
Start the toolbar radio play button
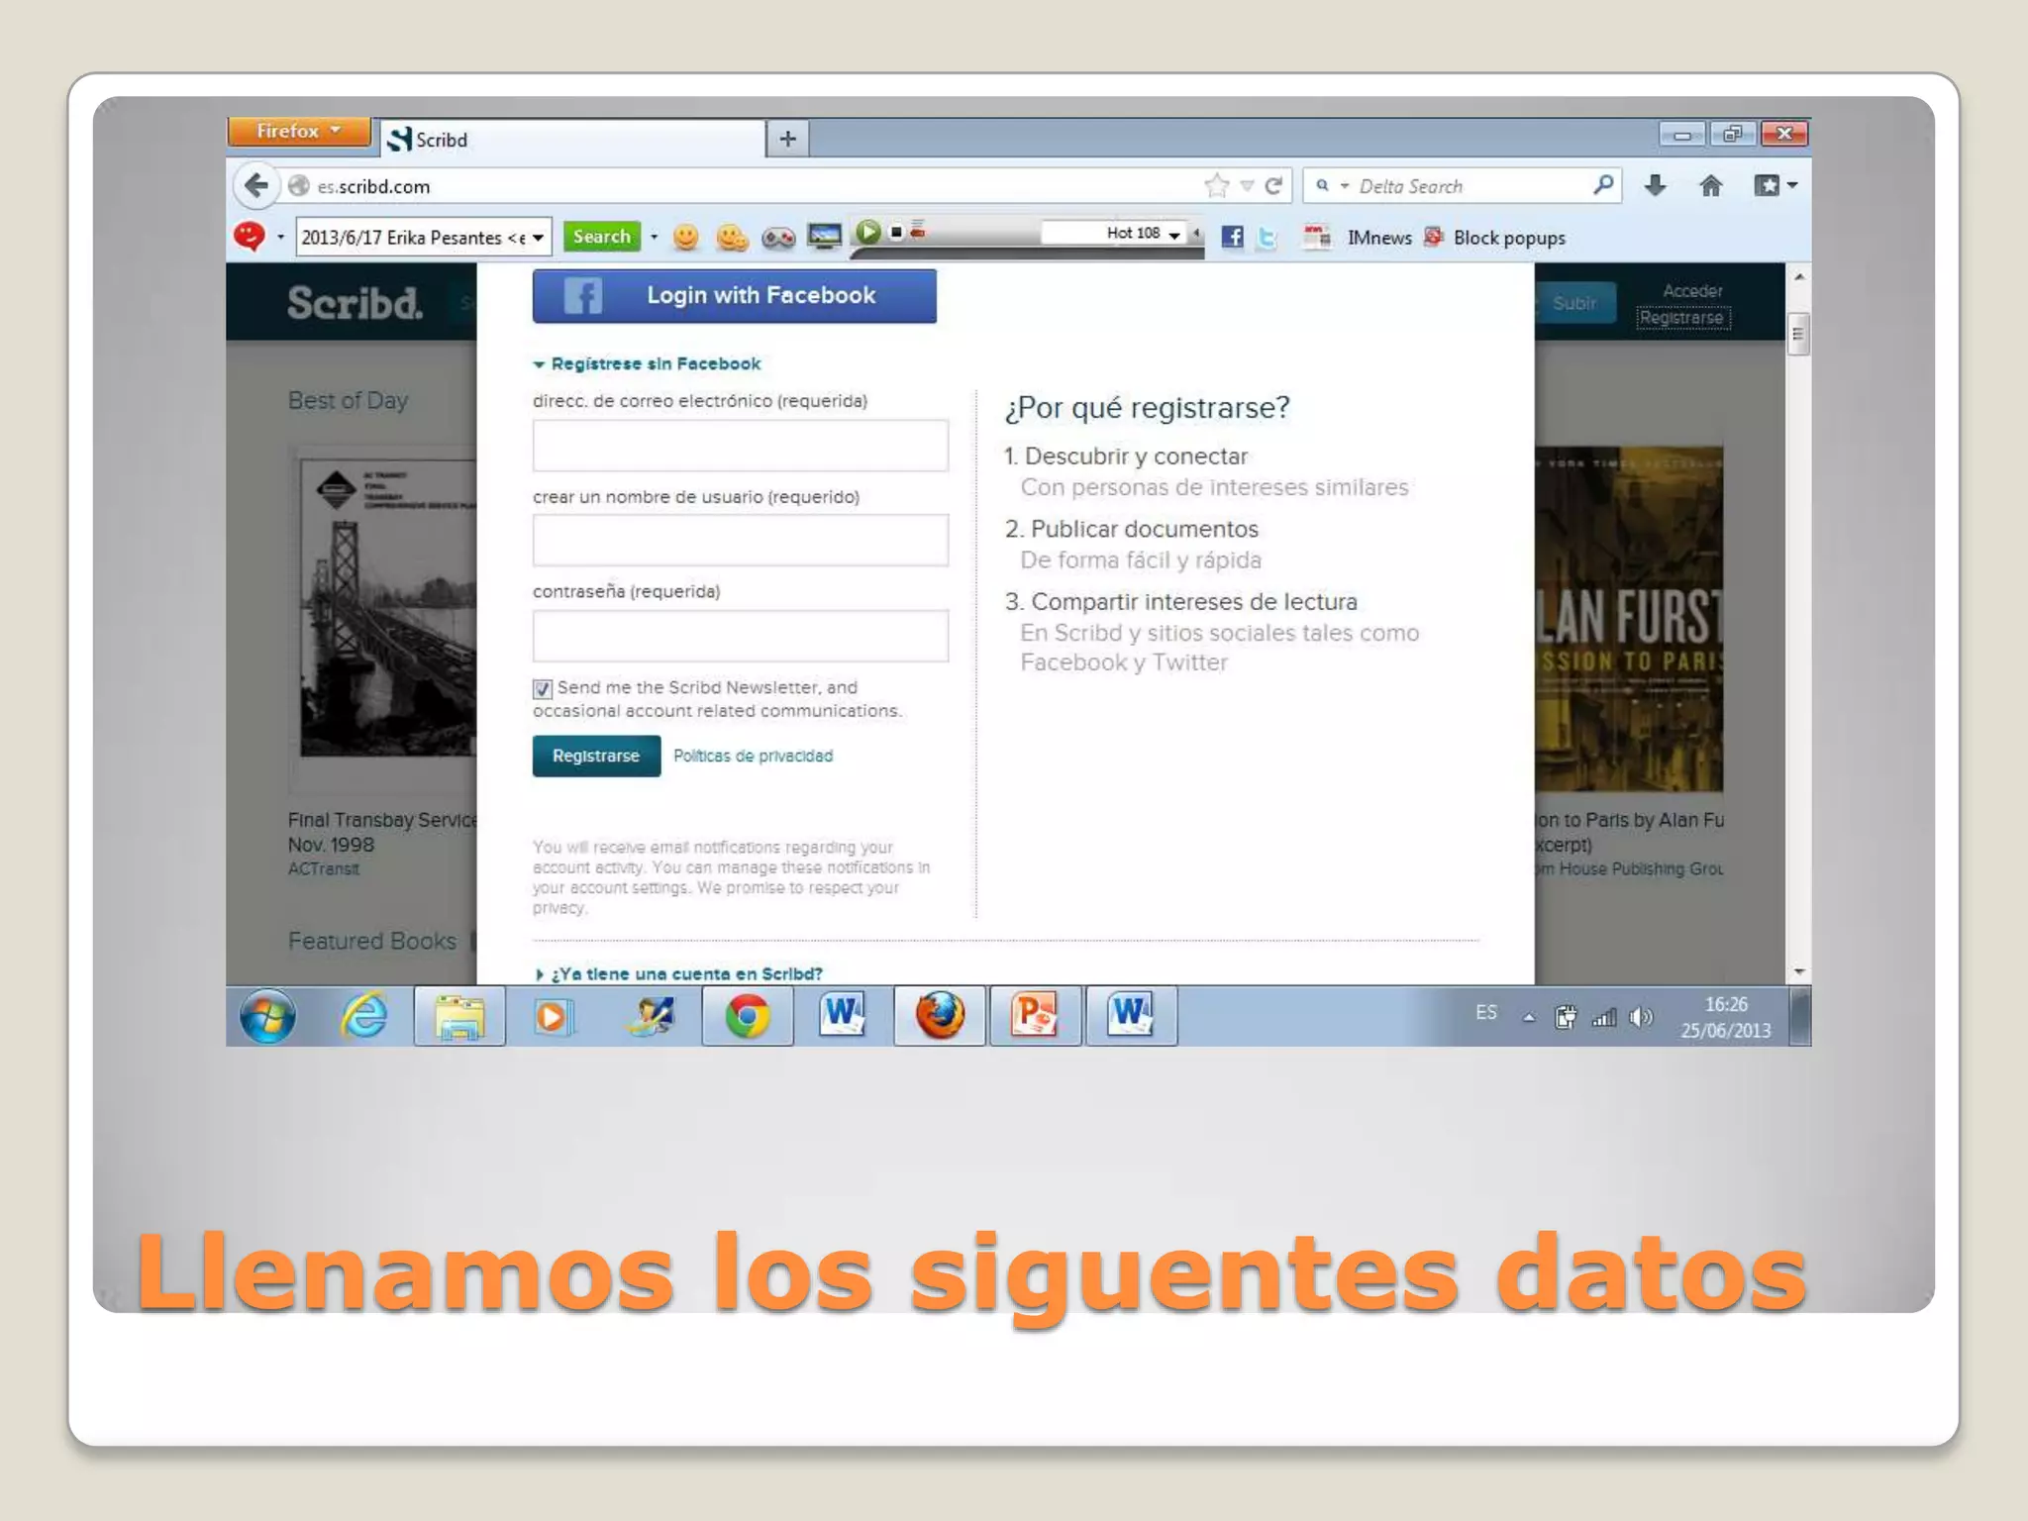point(868,233)
